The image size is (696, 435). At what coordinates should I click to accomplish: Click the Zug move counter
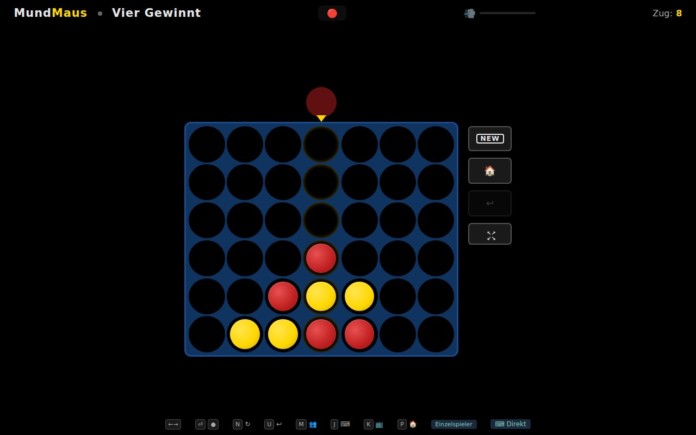coord(667,13)
